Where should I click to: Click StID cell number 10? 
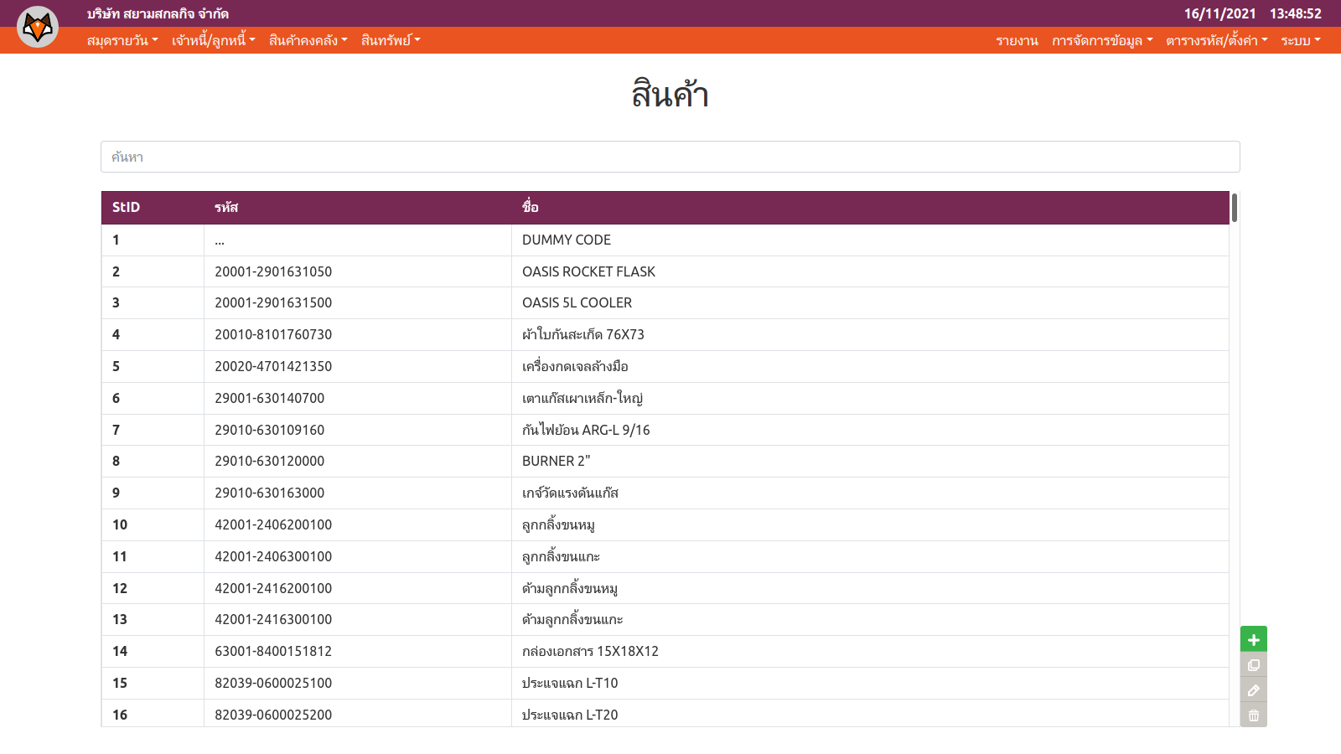[x=153, y=524]
